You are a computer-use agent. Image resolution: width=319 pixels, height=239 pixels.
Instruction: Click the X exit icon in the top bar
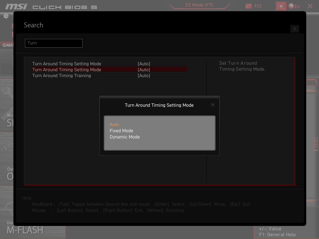310,6
